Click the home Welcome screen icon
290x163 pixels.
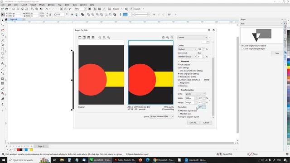coord(6,19)
